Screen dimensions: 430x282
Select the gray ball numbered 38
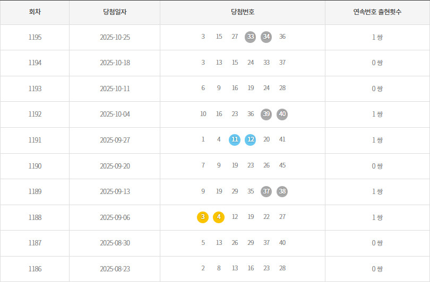282,191
